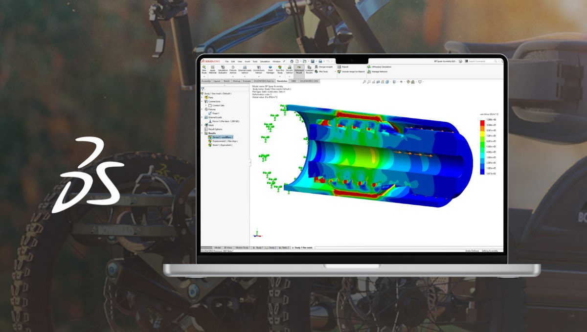Open the Window menu
The width and height of the screenshot is (587, 332).
coord(276,62)
